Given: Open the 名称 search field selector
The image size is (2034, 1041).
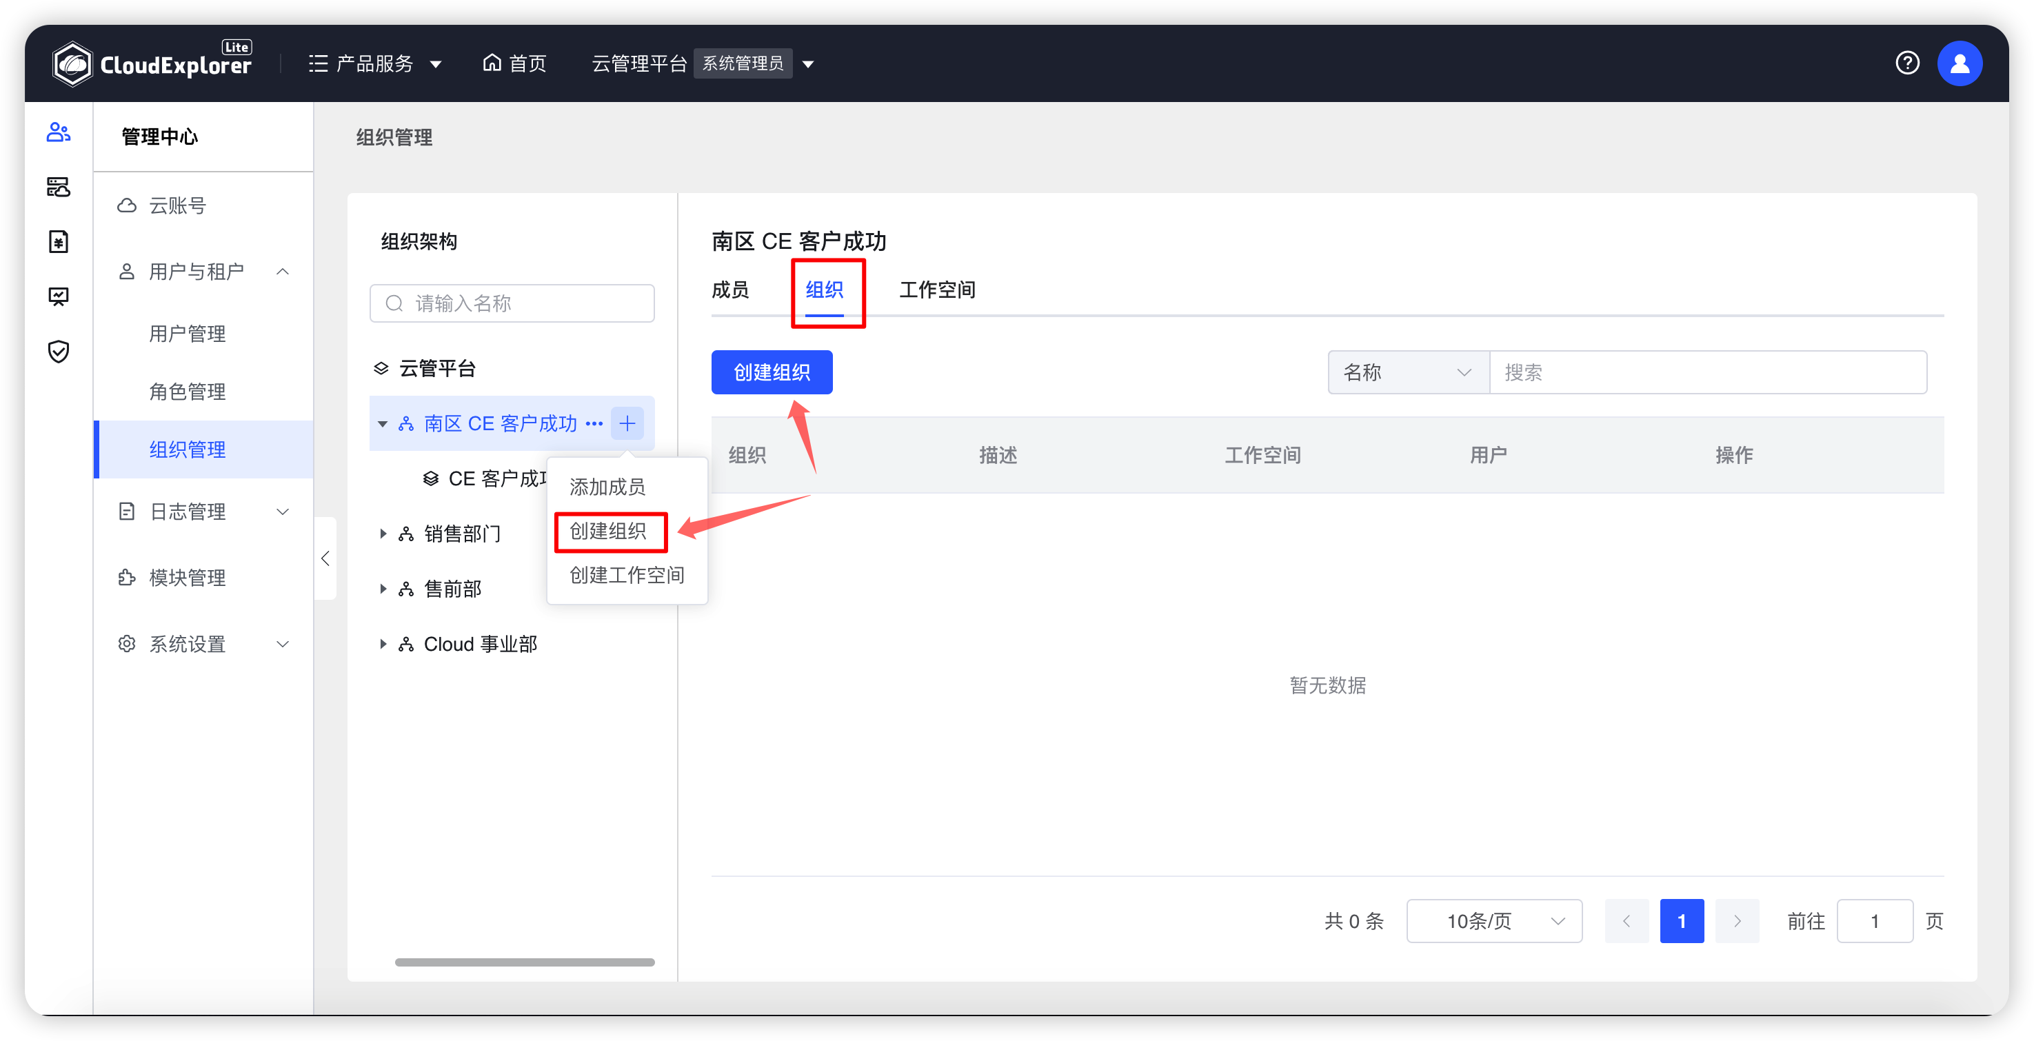Looking at the screenshot, I should [x=1408, y=372].
